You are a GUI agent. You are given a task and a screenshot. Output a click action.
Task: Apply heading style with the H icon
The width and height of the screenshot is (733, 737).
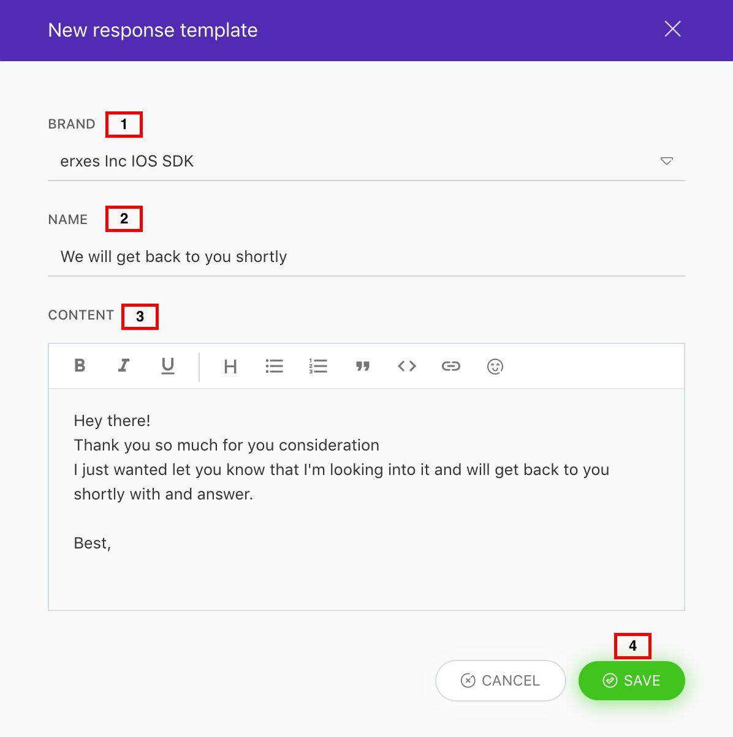coord(230,367)
